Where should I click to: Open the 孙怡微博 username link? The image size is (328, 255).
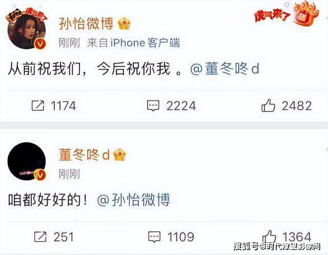point(86,24)
